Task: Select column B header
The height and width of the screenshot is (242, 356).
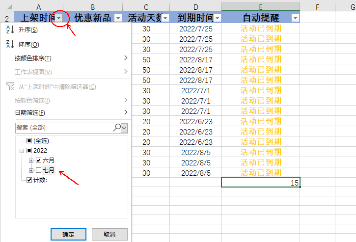Action: click(x=93, y=7)
